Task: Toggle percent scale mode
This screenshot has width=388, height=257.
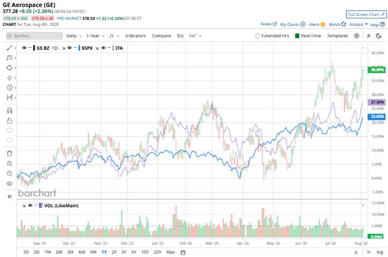Action: click(x=369, y=252)
